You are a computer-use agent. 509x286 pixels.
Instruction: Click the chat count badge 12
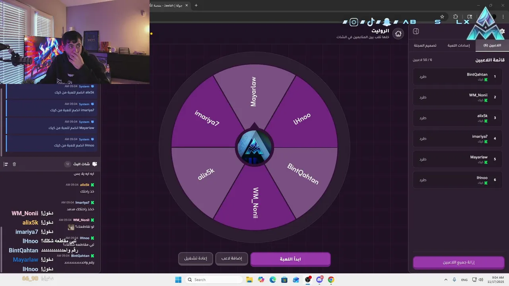[68, 164]
